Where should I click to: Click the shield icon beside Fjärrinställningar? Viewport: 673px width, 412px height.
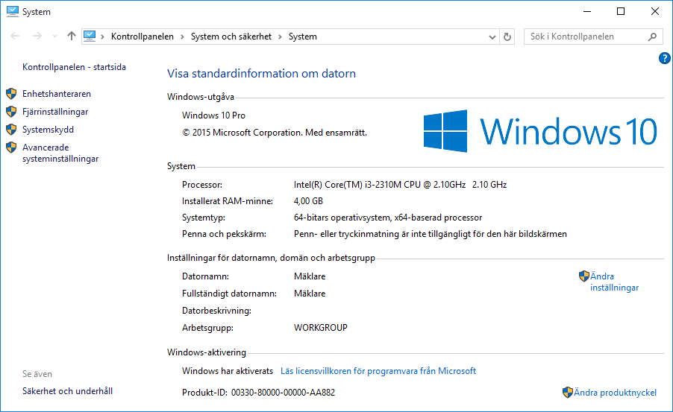coord(11,112)
